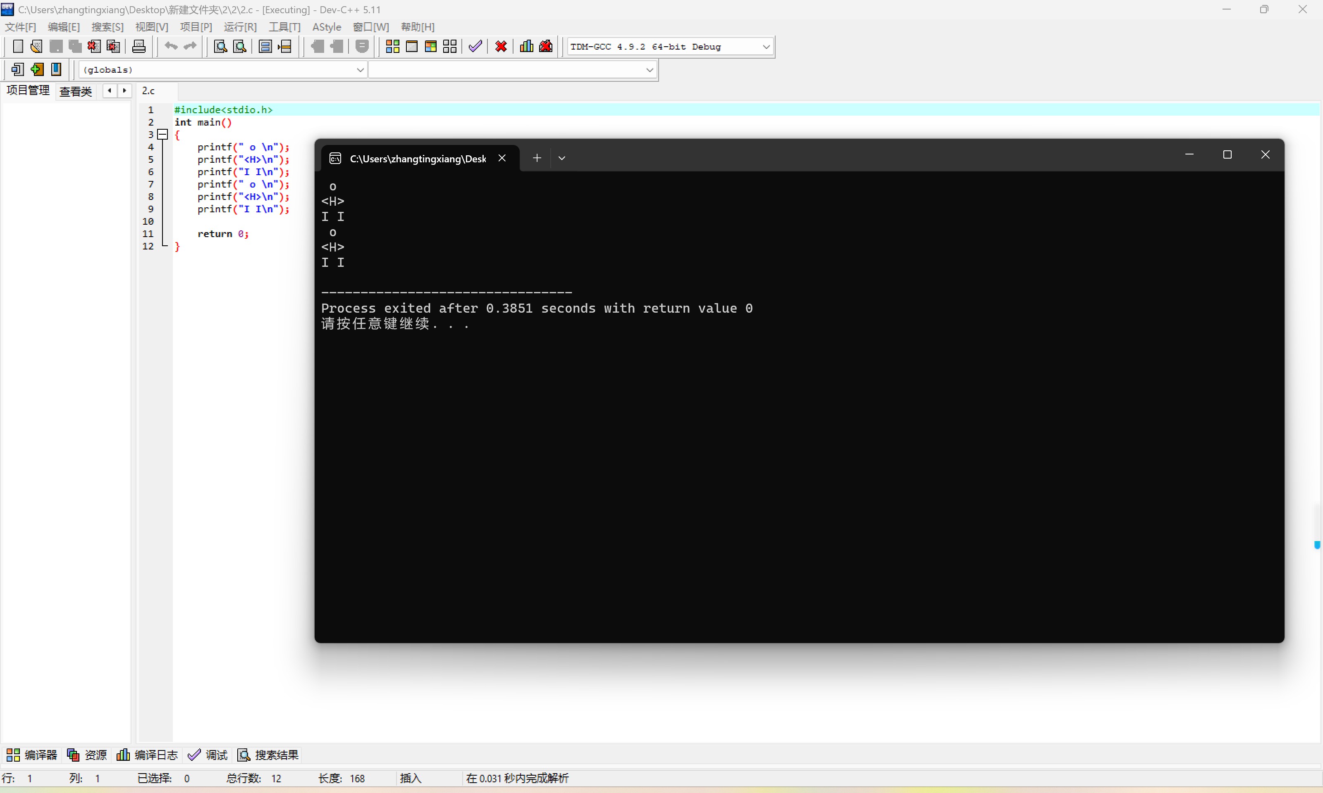This screenshot has height=793, width=1323.
Task: Open the TDM-GCC compiler selection dropdown
Action: (766, 47)
